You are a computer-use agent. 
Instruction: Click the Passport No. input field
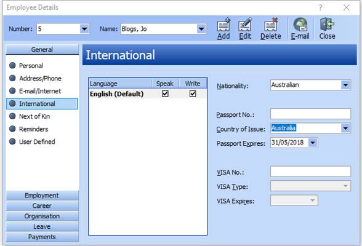click(310, 114)
